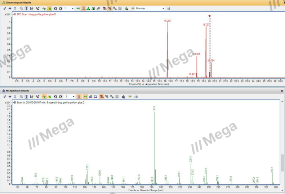Click the red triangle marker above the chromatogram
The width and height of the screenshot is (285, 194).
pos(209,16)
